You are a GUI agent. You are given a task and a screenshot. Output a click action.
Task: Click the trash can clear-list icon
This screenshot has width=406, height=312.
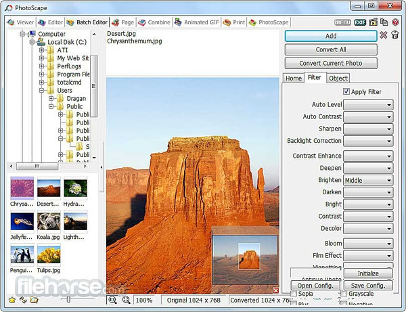(x=394, y=35)
